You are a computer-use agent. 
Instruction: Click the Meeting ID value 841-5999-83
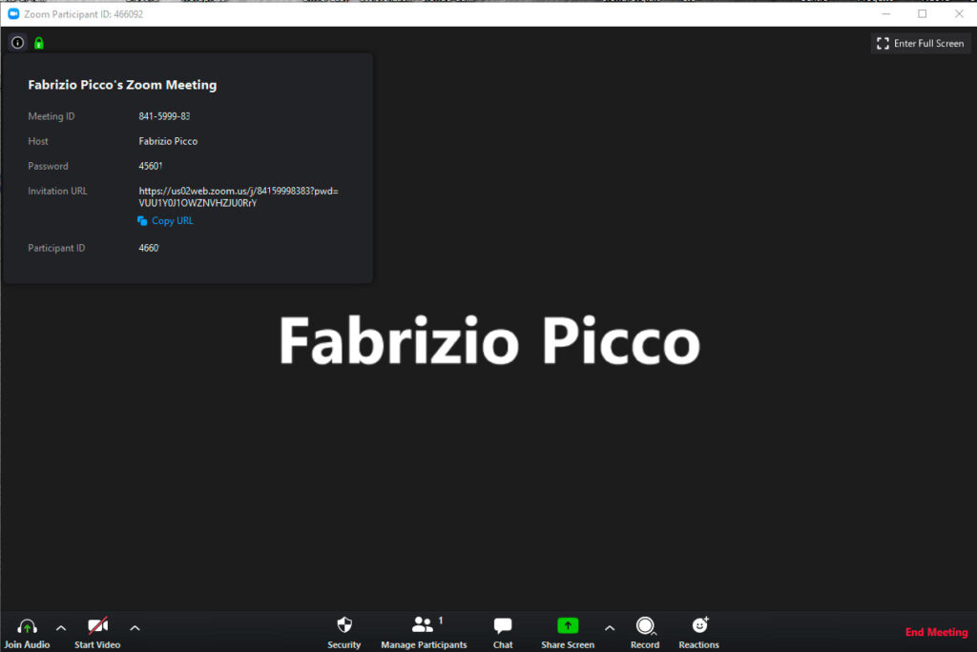click(x=164, y=116)
